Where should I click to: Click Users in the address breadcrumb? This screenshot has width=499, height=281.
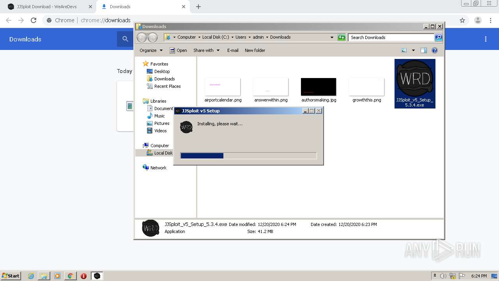click(x=241, y=37)
